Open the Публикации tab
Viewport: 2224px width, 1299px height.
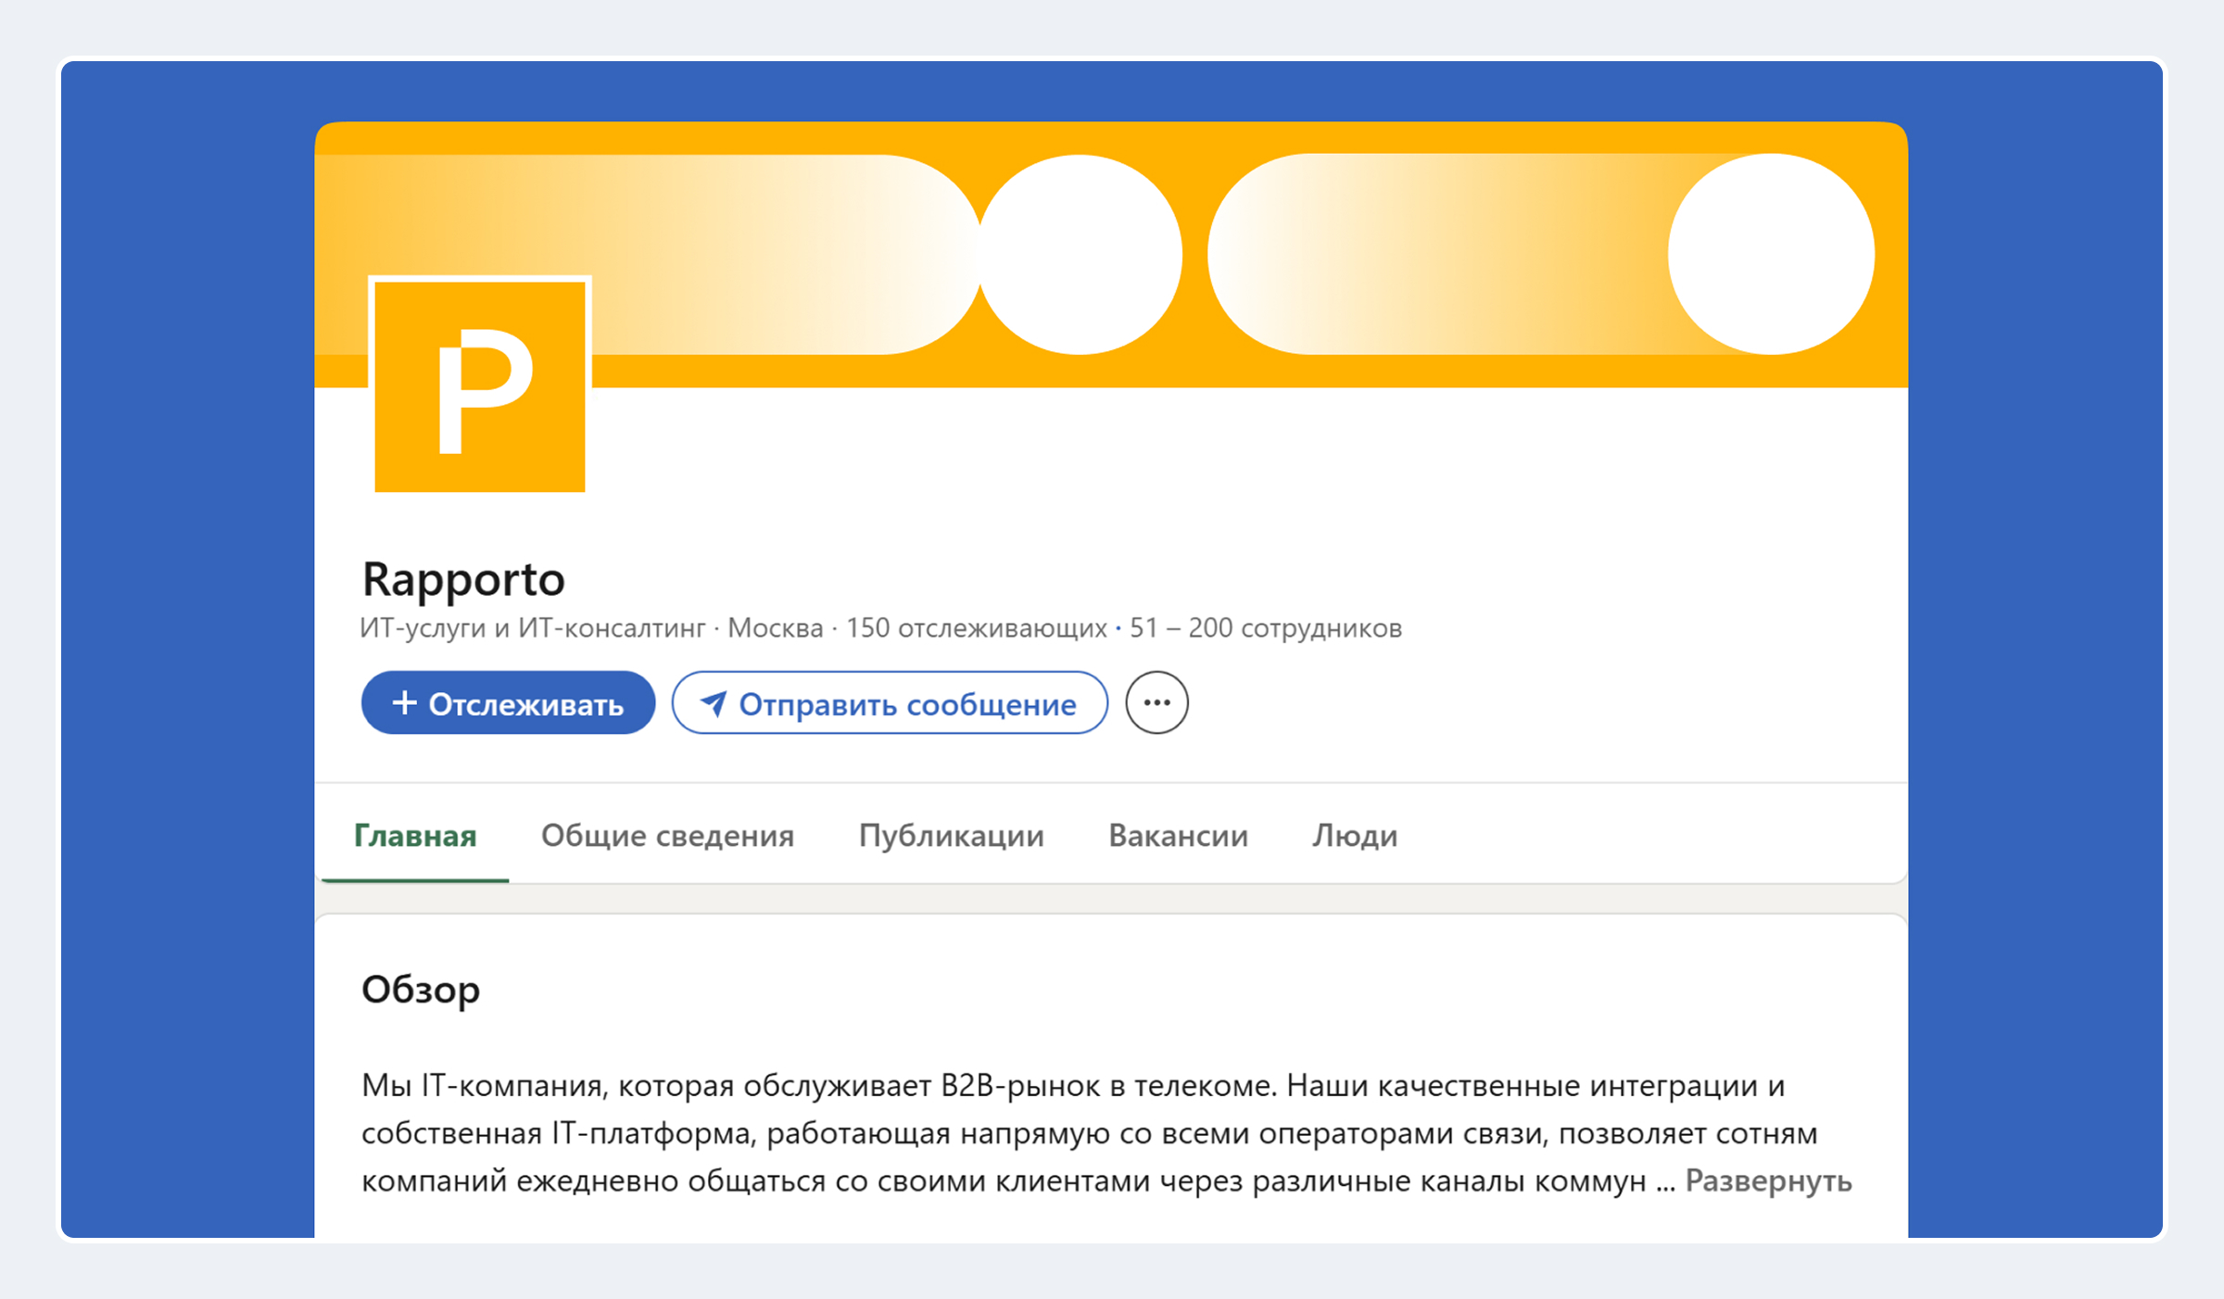pyautogui.click(x=951, y=836)
